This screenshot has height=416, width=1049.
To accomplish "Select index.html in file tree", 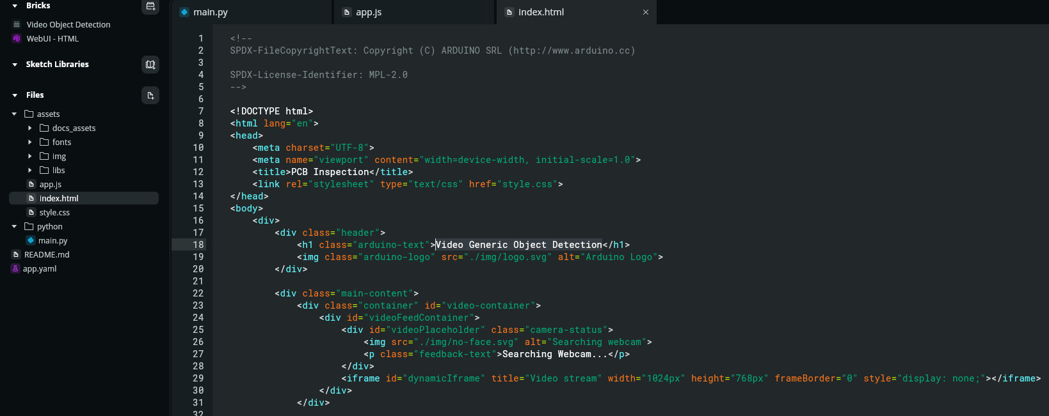I will coord(84,198).
